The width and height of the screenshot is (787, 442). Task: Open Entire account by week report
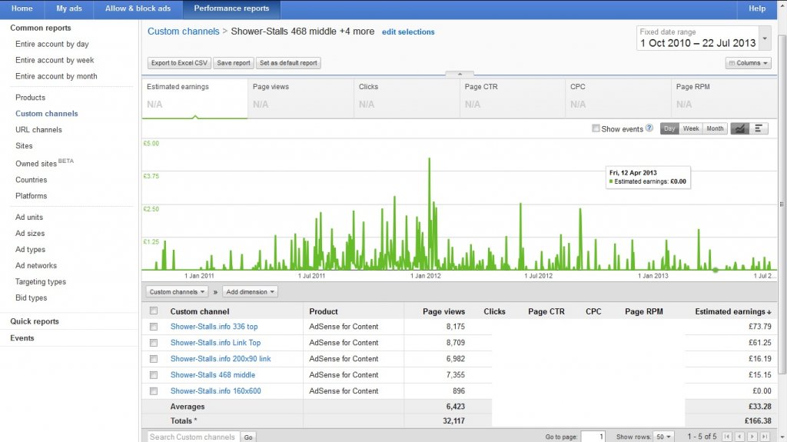(x=55, y=60)
